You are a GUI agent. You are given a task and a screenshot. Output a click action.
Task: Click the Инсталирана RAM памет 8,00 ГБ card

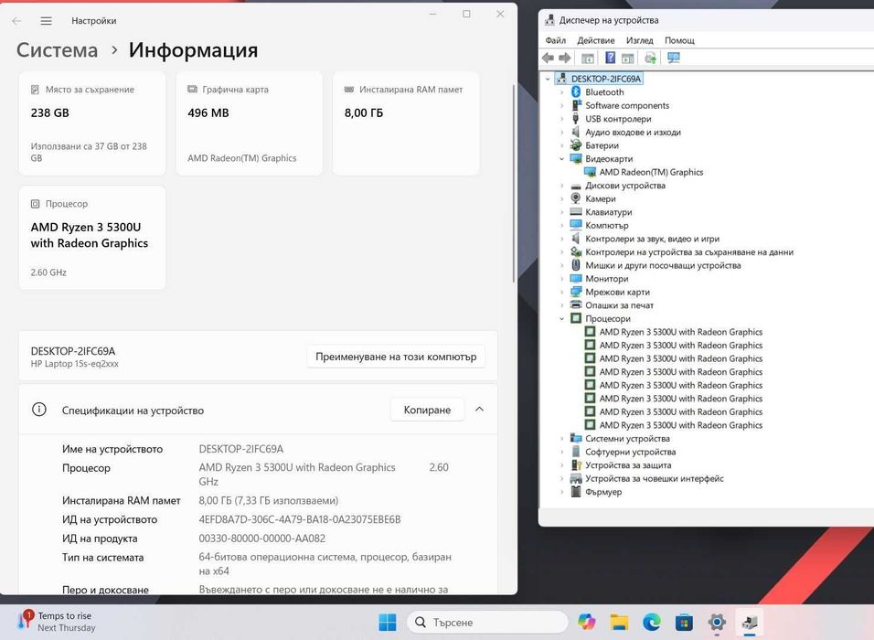(406, 123)
